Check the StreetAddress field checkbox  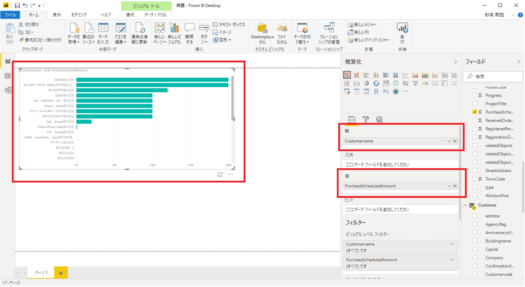[475, 170]
